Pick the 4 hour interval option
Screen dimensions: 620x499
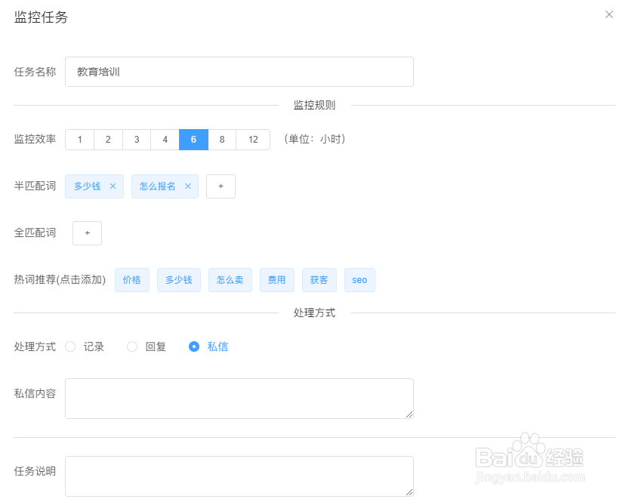(165, 140)
